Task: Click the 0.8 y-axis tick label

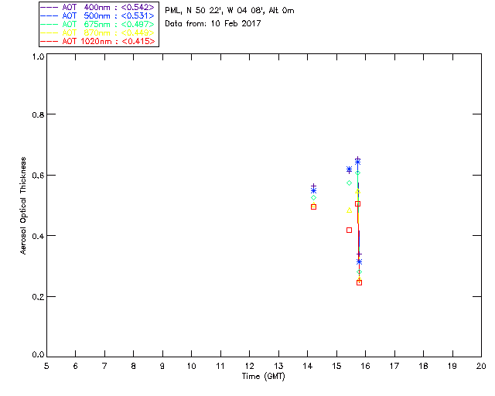Action: click(x=38, y=114)
